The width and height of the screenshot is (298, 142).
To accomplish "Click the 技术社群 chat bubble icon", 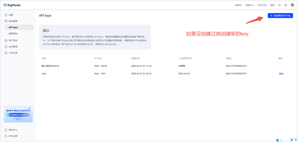I will tap(6, 136).
